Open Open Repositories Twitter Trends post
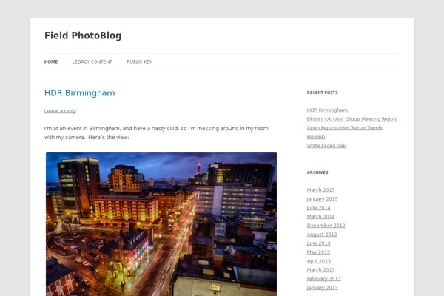Viewport: 444px width, 296px height. click(x=345, y=128)
